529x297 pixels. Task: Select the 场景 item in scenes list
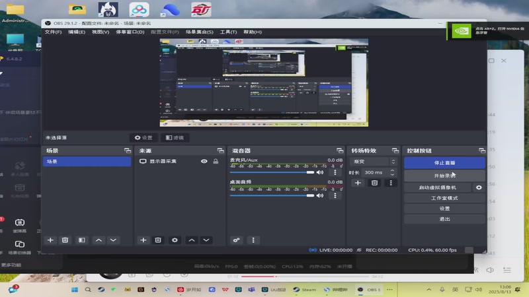[87, 162]
